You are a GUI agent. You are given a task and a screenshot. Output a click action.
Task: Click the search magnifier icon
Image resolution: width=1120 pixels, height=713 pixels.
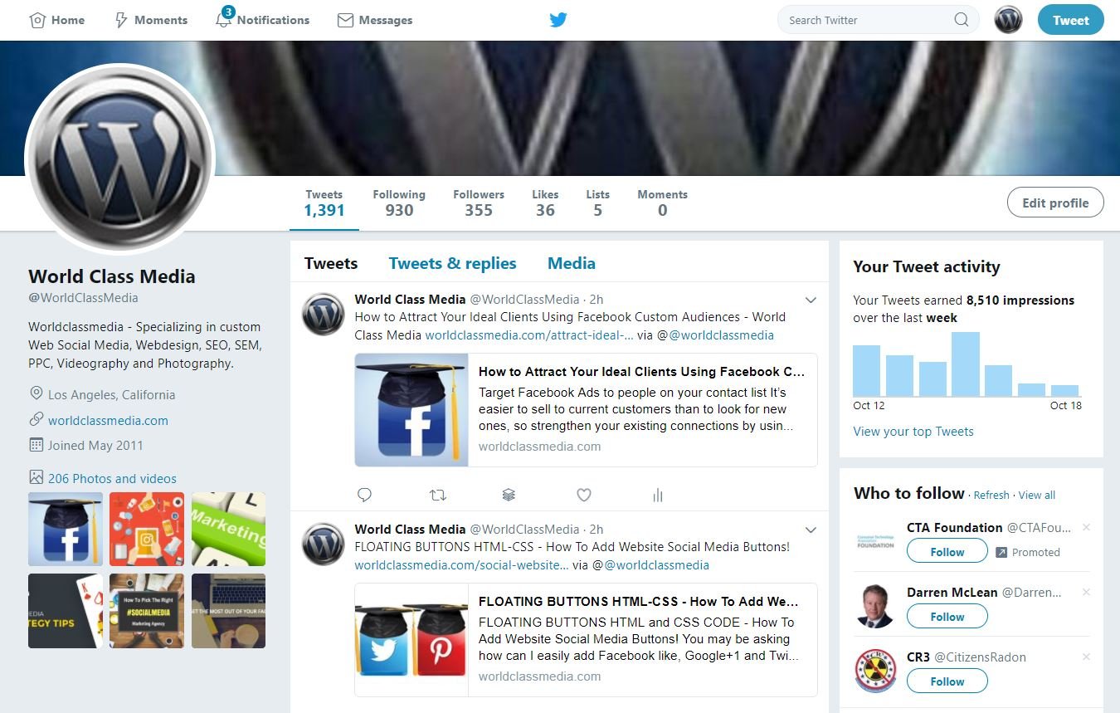click(x=961, y=20)
